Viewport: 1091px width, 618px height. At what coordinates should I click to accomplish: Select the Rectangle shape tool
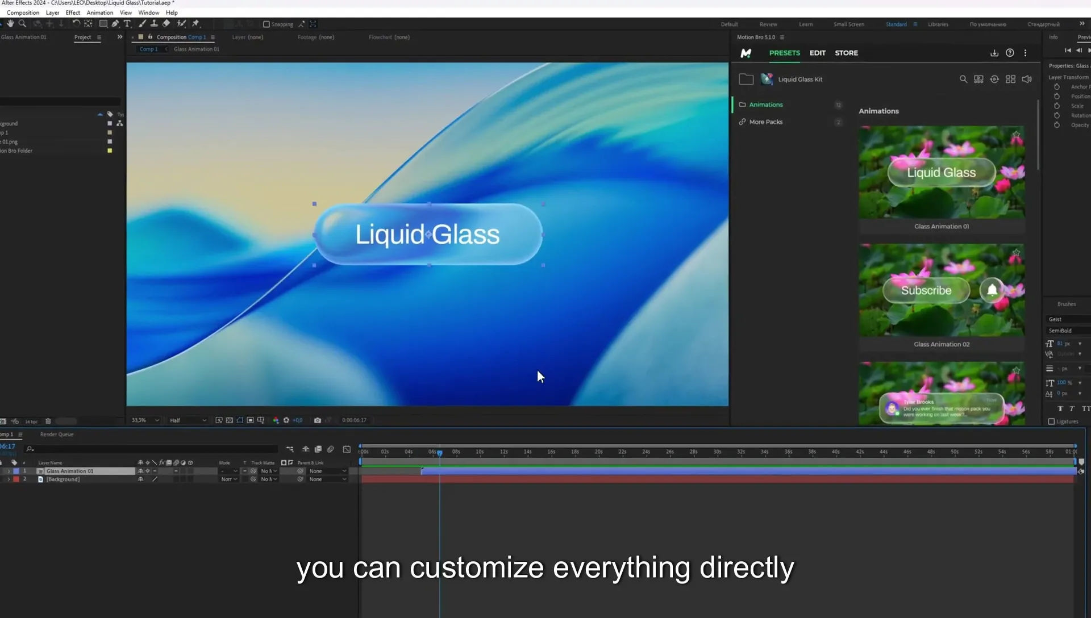click(x=103, y=24)
